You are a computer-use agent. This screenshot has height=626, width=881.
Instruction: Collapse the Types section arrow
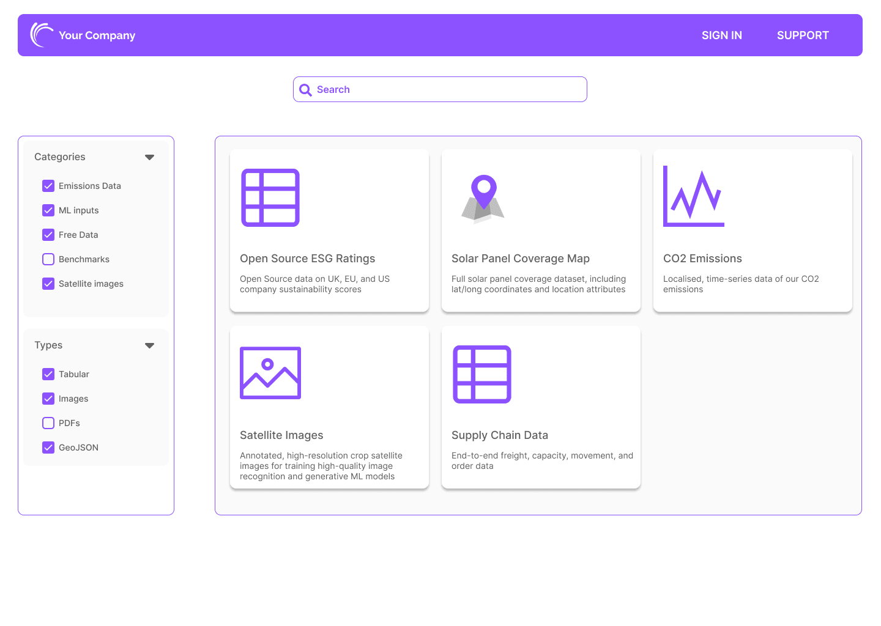tap(149, 345)
